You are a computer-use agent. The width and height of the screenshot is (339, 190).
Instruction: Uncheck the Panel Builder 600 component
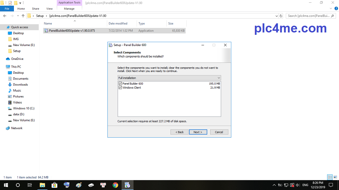[120, 84]
